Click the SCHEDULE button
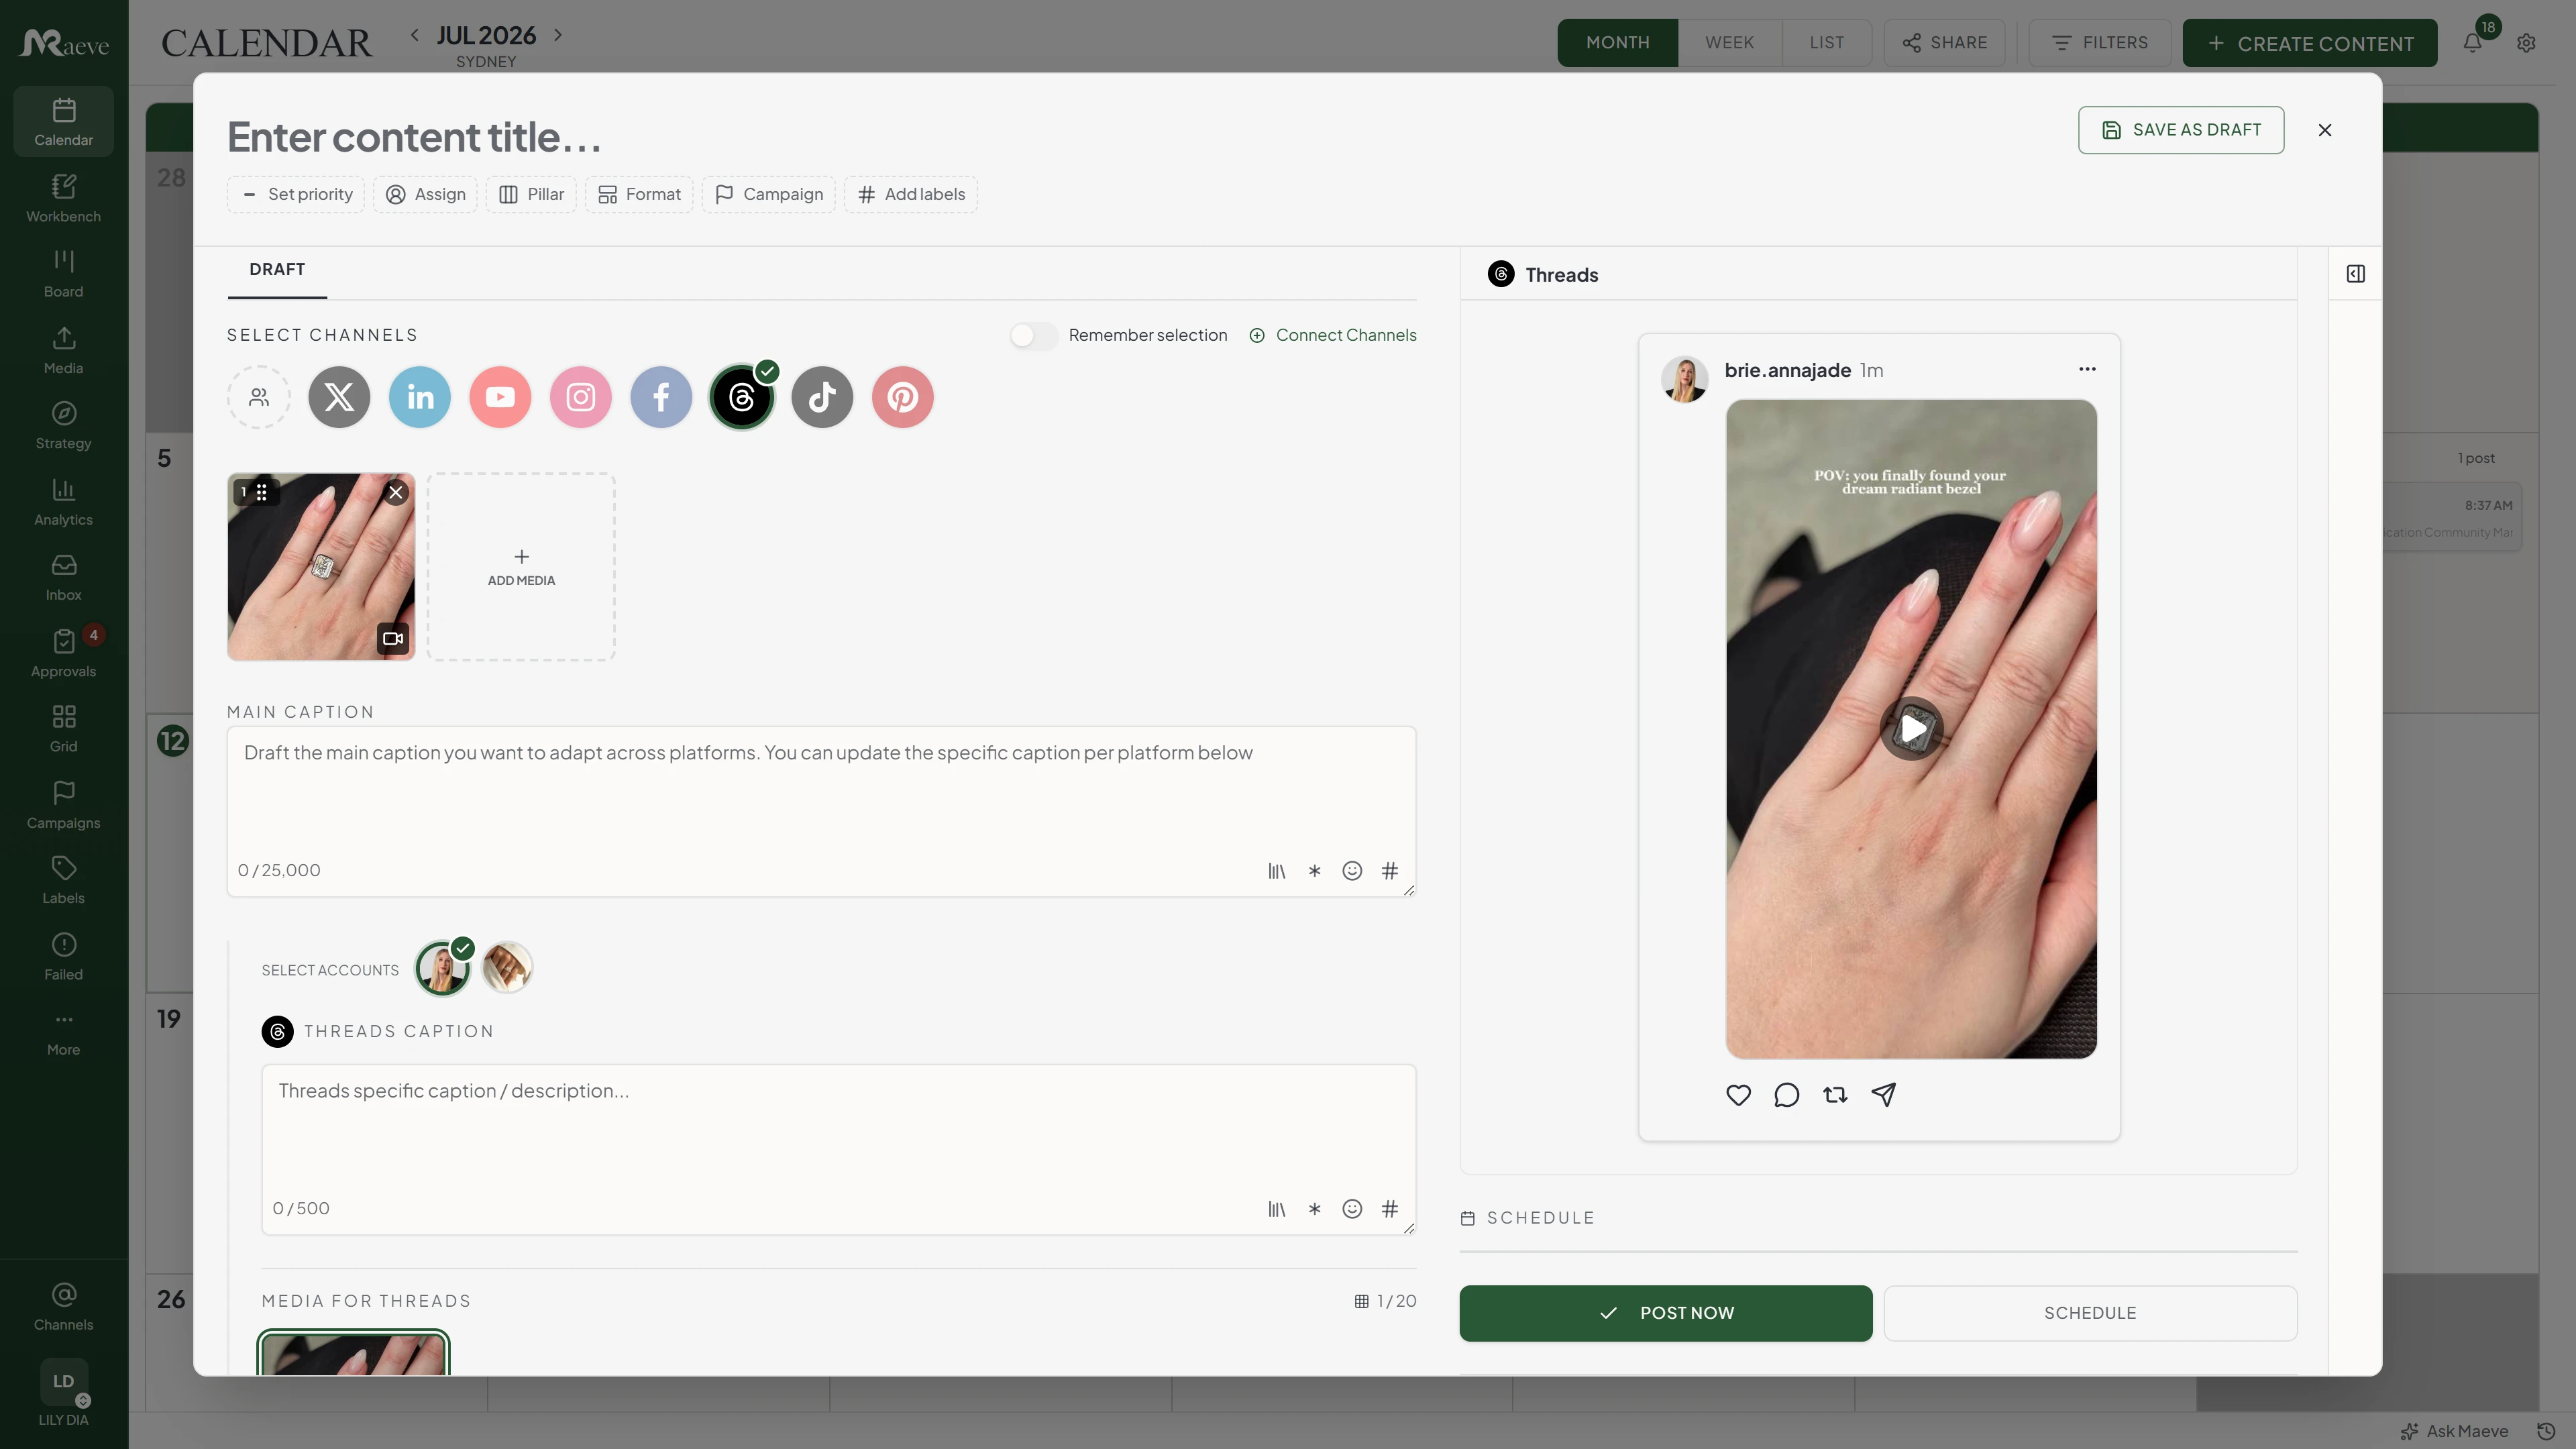 (x=2090, y=1313)
